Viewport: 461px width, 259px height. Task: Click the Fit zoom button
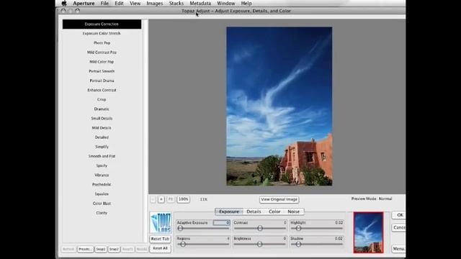click(x=171, y=199)
